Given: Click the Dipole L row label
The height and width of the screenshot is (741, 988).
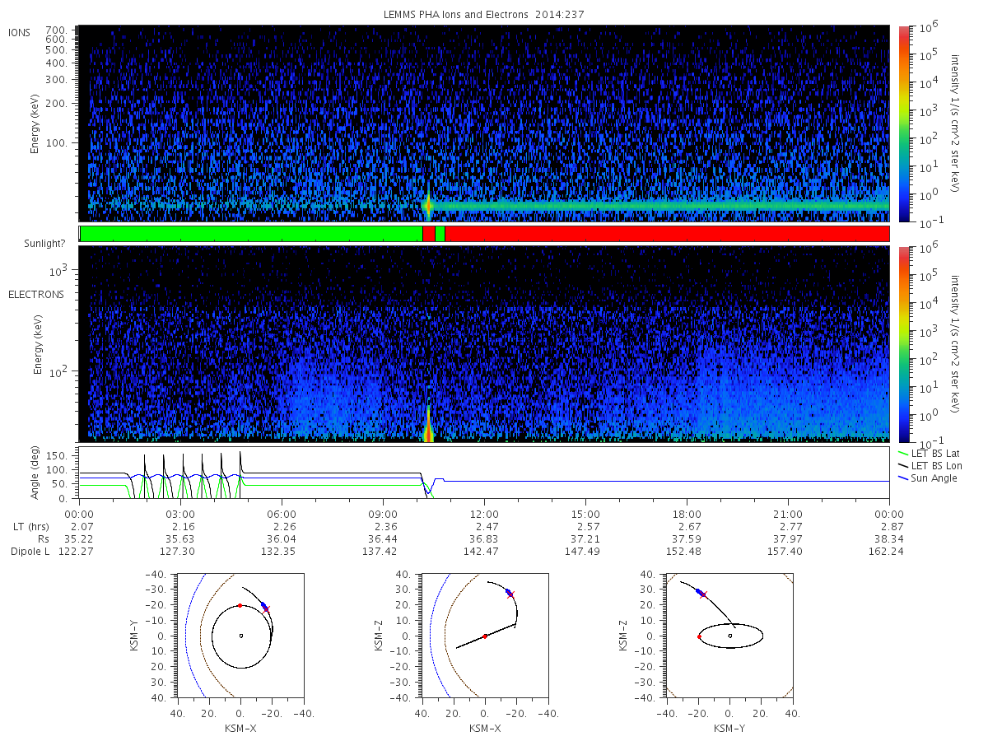Looking at the screenshot, I should (30, 551).
